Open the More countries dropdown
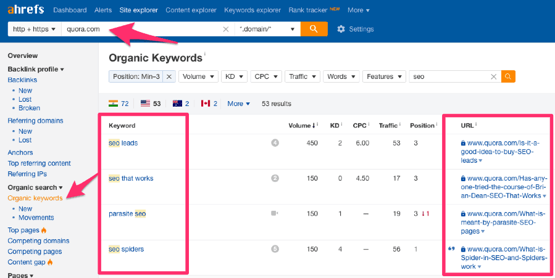Screen dimensions: 555x278 point(238,104)
